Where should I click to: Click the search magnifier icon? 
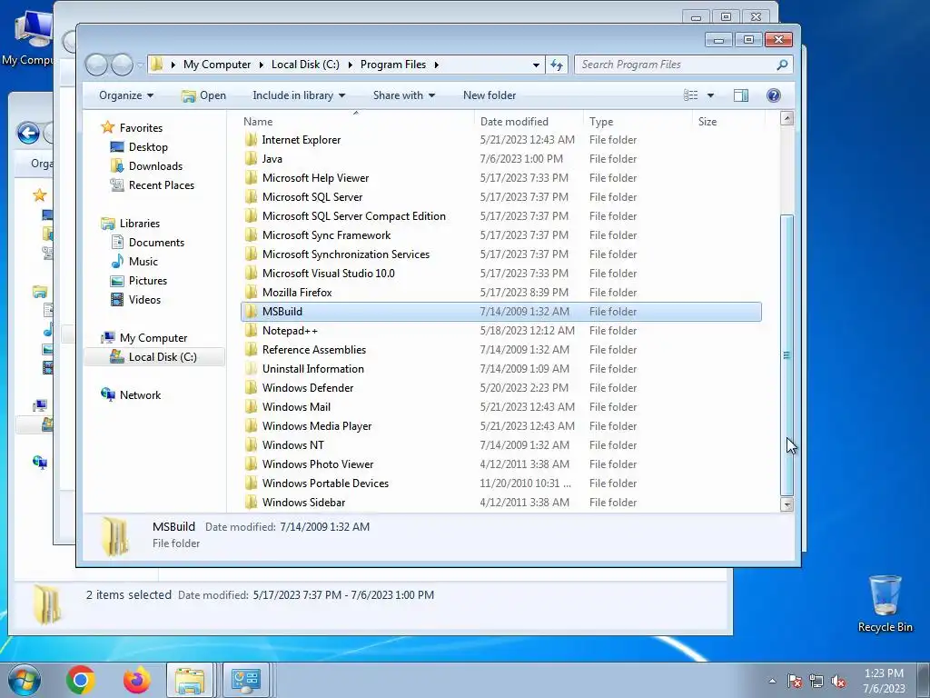[782, 65]
